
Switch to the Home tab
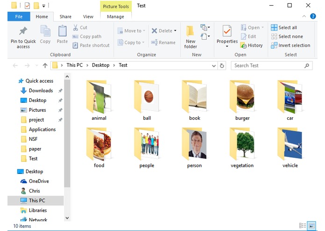pos(42,16)
